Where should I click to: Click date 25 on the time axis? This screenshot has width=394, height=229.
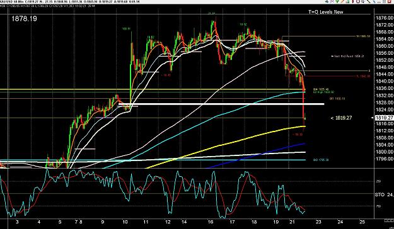pyautogui.click(x=362, y=222)
